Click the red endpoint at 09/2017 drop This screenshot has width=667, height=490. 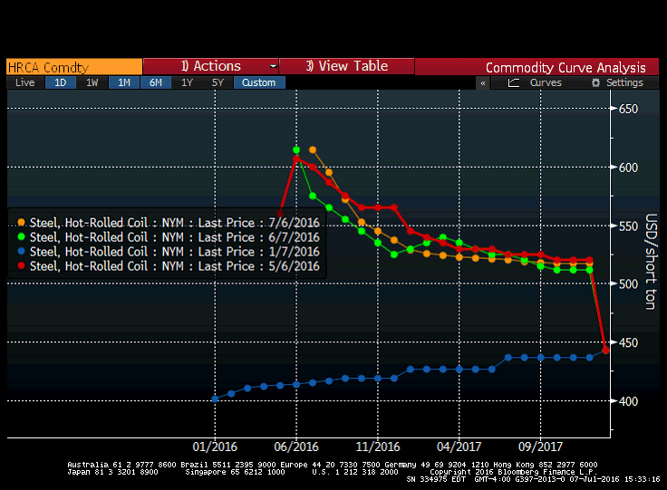[605, 350]
